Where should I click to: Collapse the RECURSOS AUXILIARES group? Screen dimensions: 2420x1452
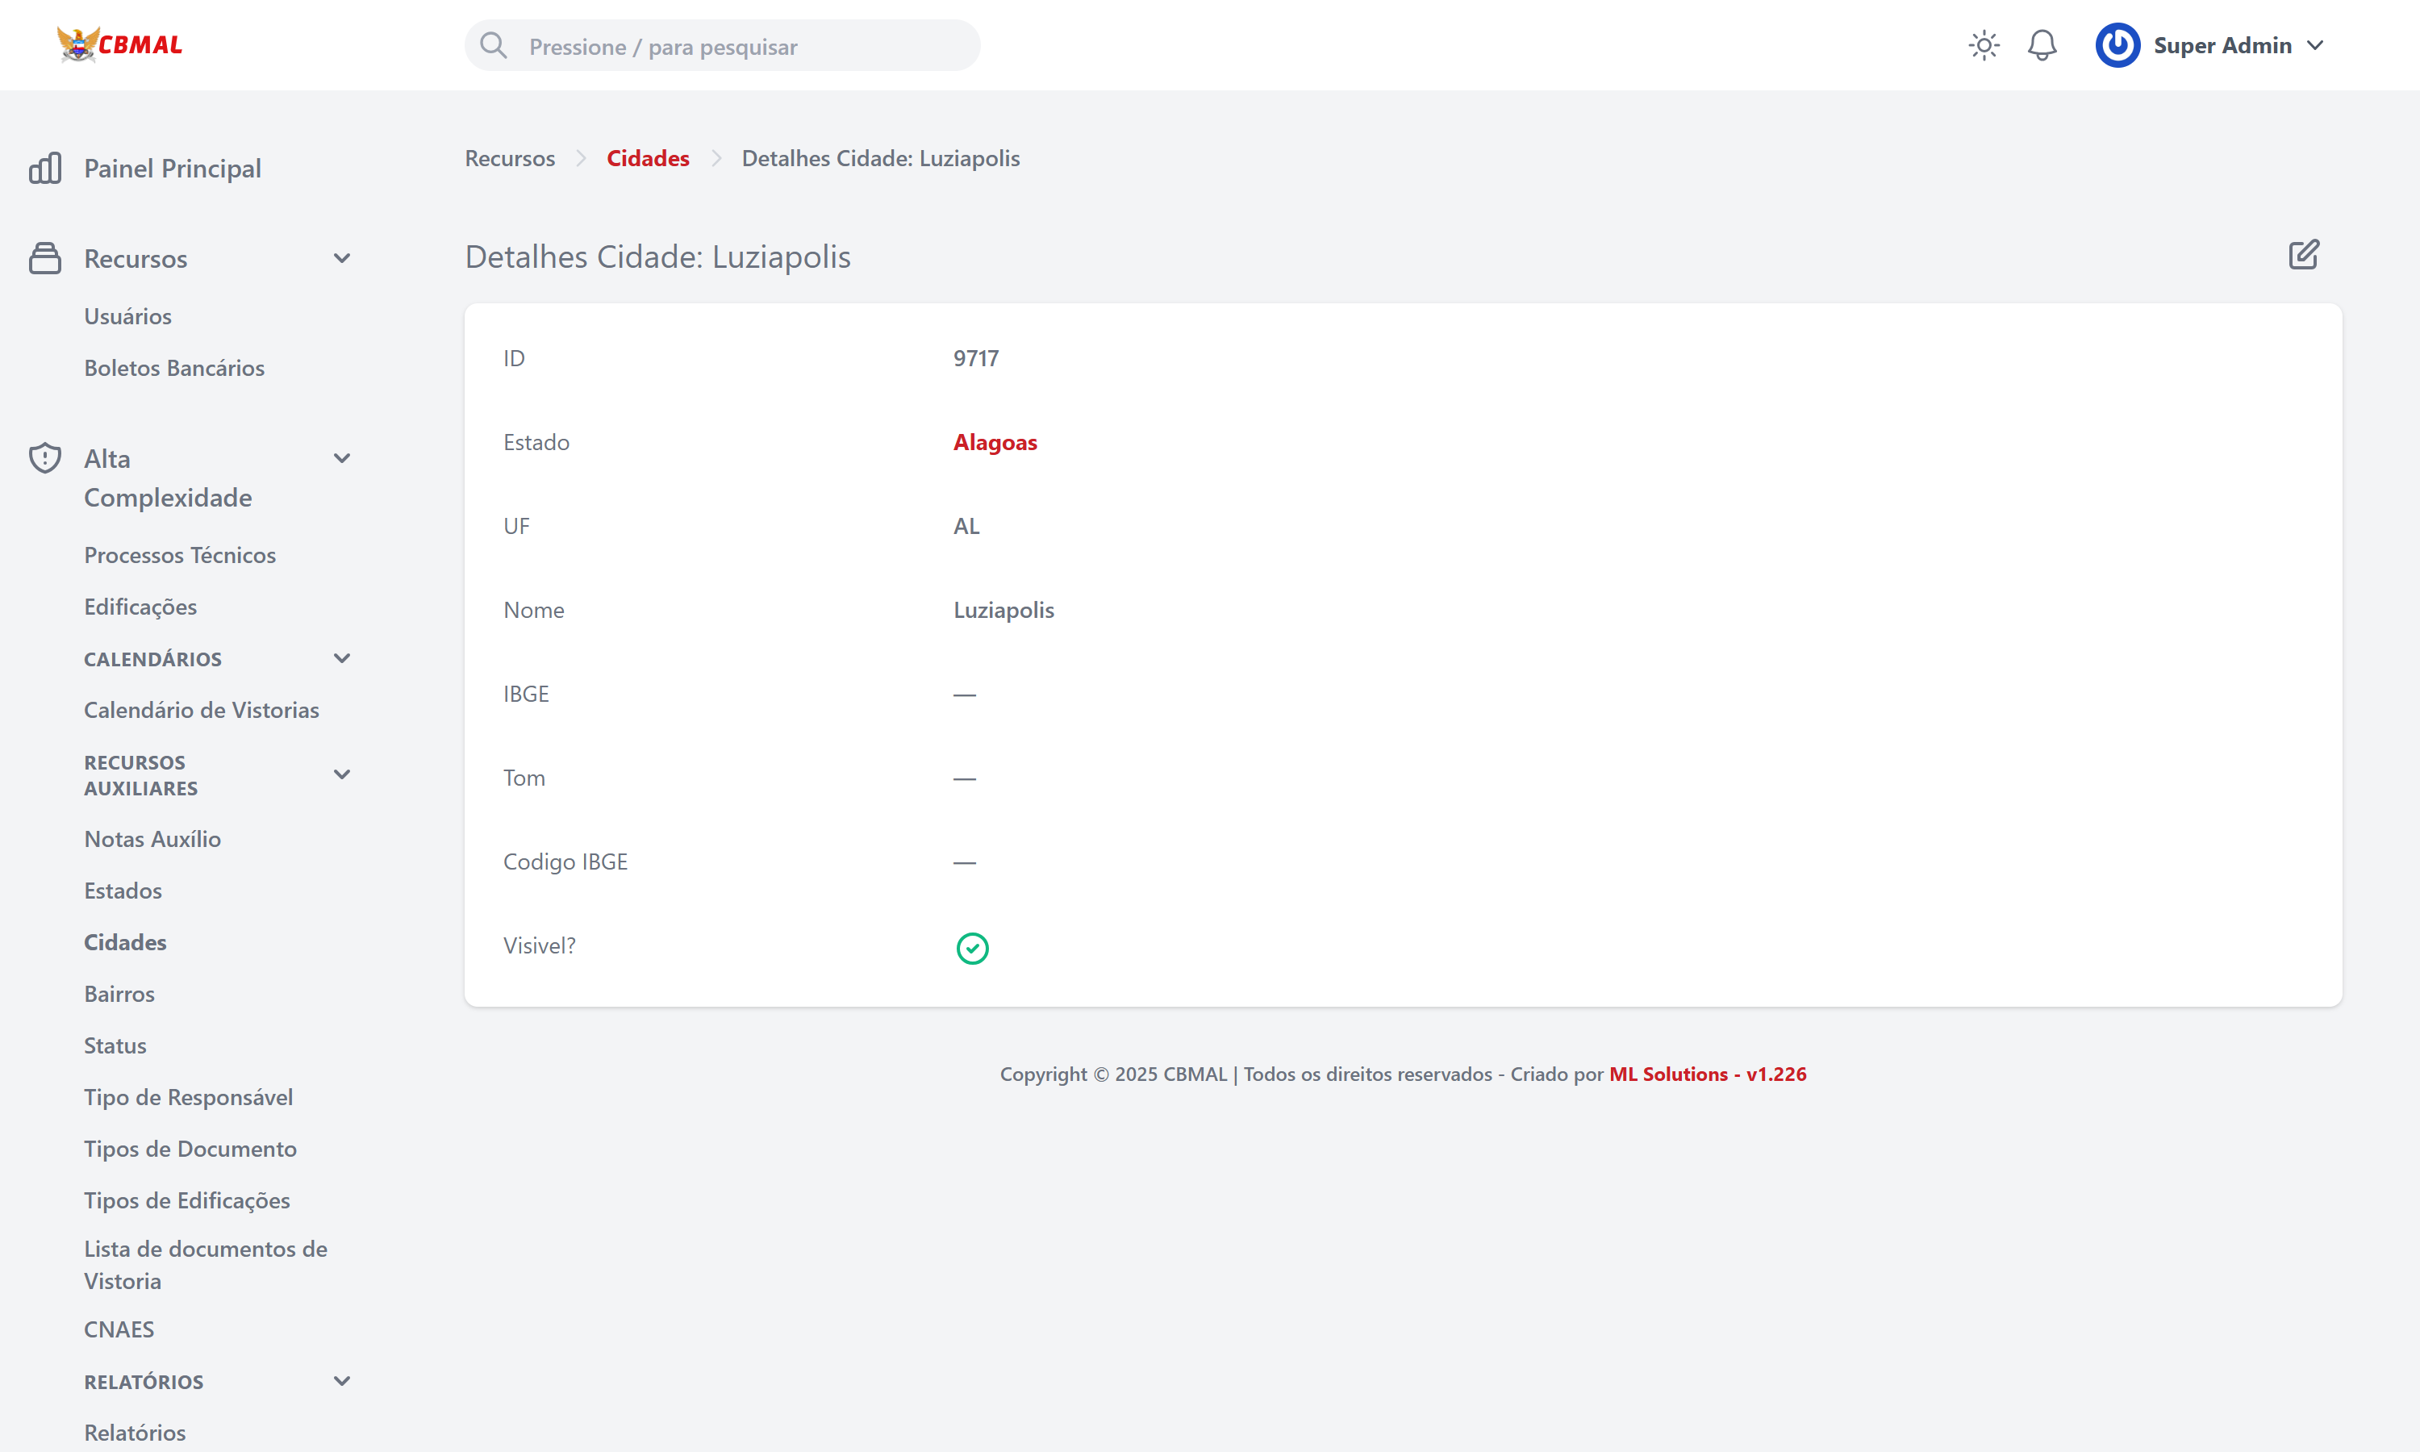(x=341, y=774)
